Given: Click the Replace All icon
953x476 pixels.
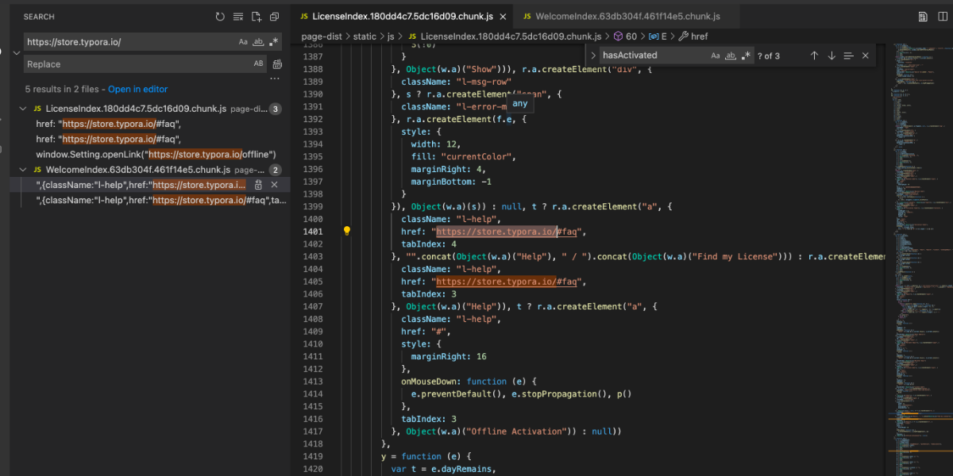Looking at the screenshot, I should point(277,64).
